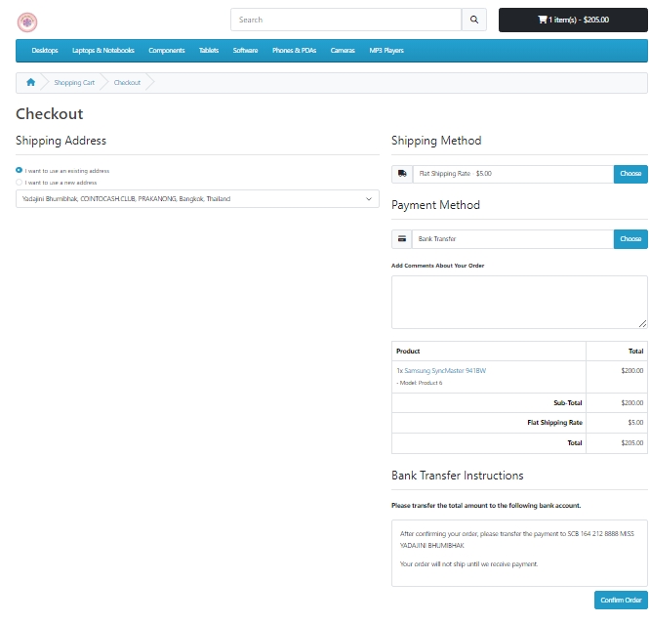Open the Desktops menu
Image resolution: width=650 pixels, height=623 pixels.
coord(45,50)
